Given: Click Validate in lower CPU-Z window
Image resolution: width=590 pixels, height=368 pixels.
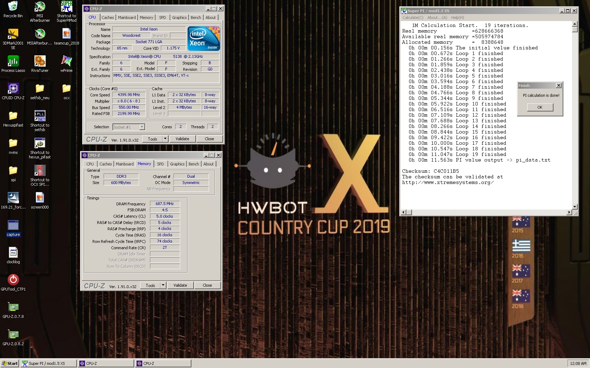Looking at the screenshot, I should 180,285.
